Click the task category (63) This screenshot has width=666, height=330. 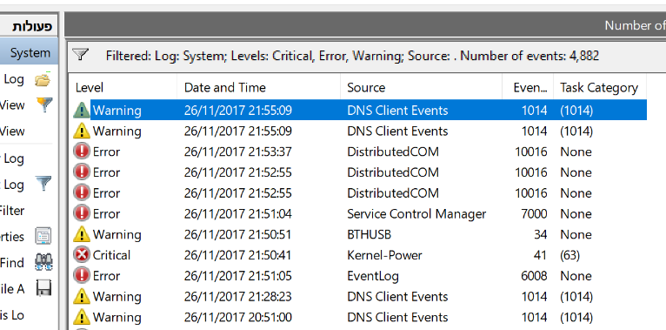[570, 255]
